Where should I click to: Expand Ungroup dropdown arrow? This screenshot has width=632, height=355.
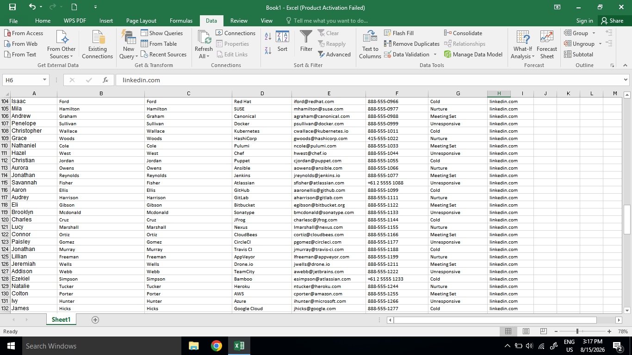600,44
